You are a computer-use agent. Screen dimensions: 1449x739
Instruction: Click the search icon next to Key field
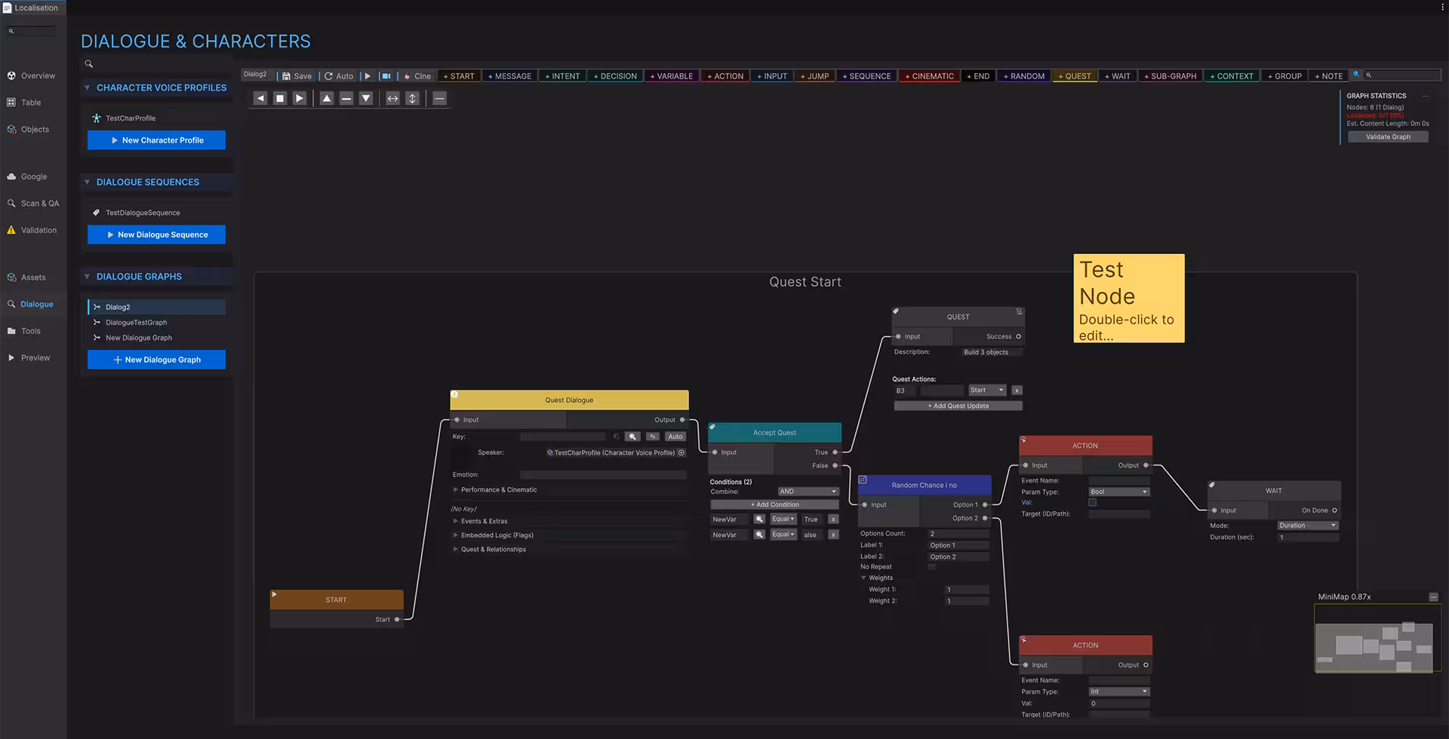coord(632,437)
